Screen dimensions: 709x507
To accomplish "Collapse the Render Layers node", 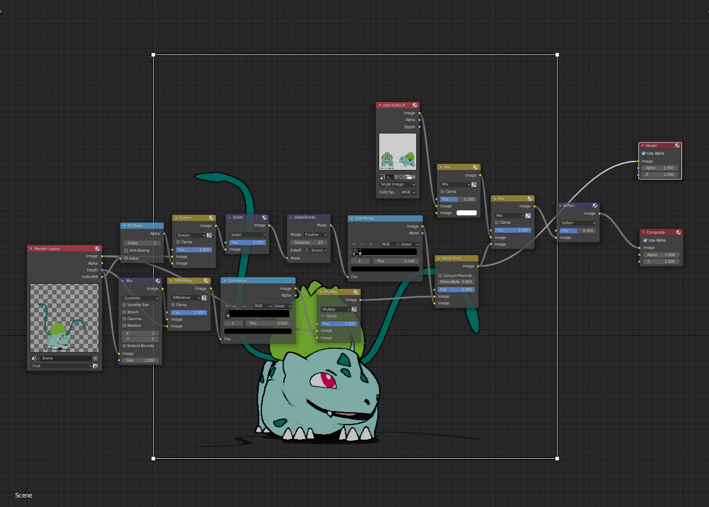I will click(31, 248).
